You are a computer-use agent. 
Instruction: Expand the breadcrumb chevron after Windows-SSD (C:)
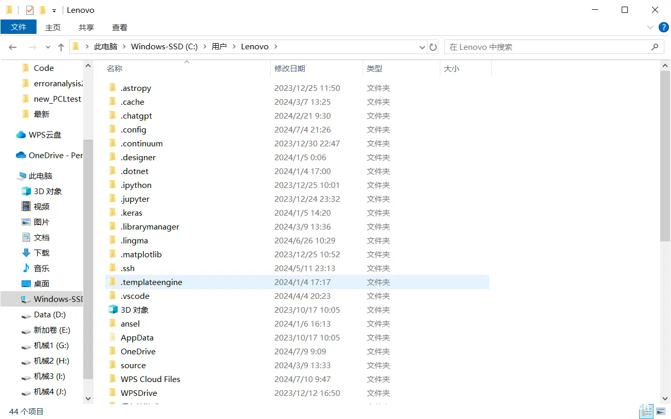point(204,46)
